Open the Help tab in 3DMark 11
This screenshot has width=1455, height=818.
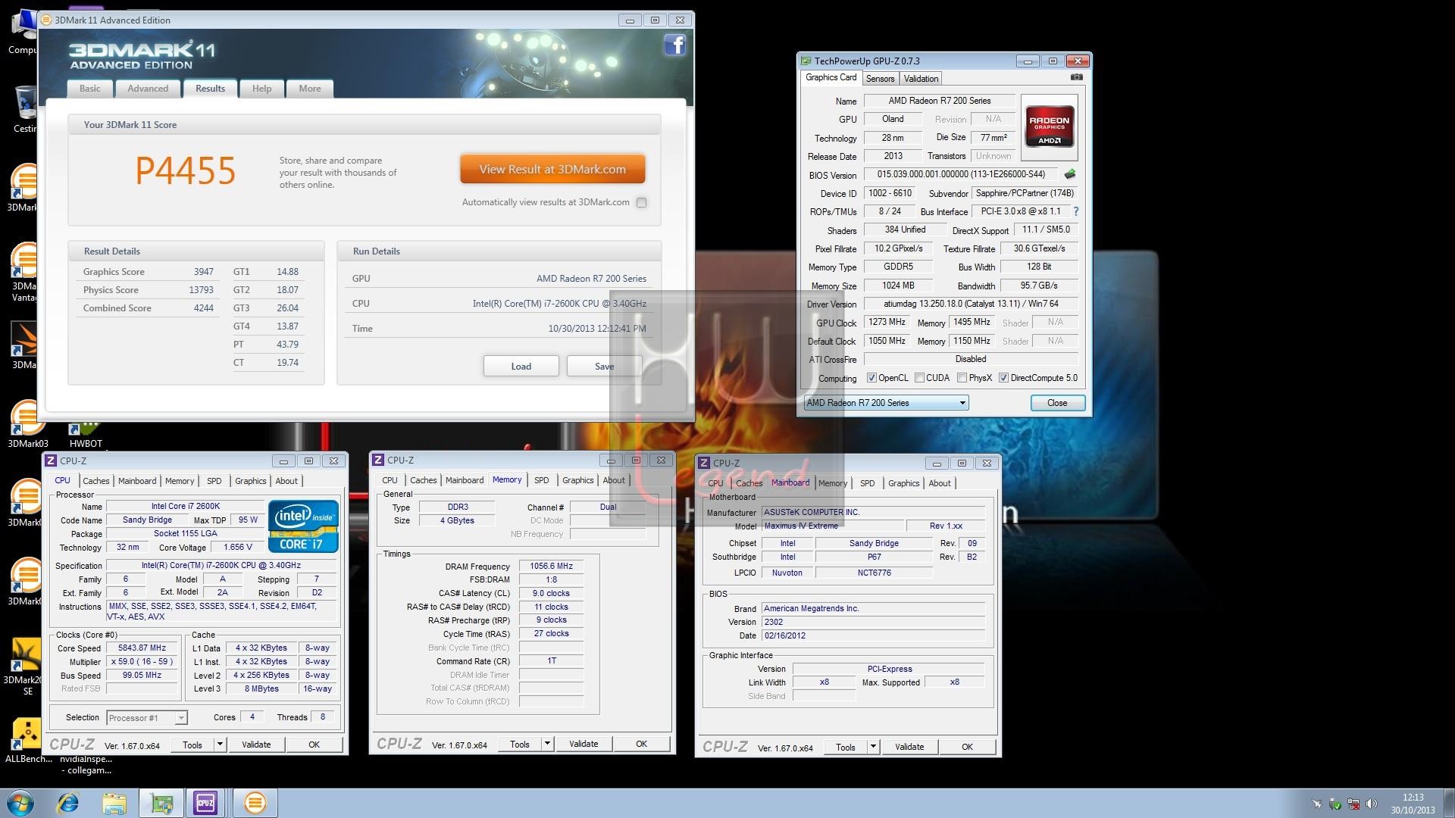pos(261,89)
